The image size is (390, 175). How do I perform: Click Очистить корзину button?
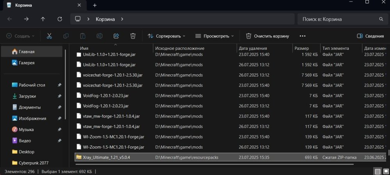click(268, 36)
